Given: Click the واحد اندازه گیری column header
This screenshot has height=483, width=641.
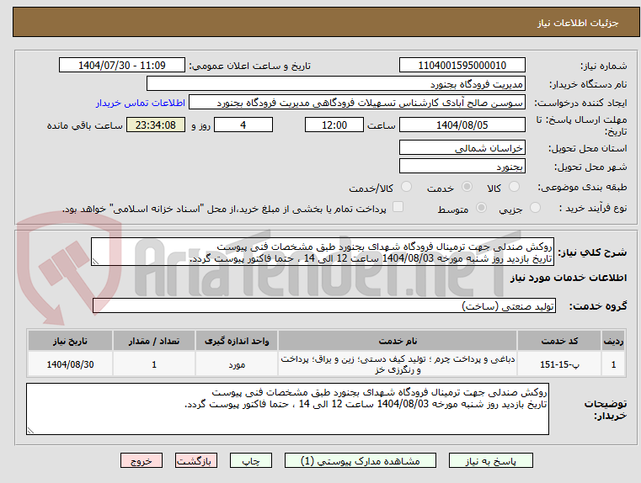Looking at the screenshot, I should point(237,341).
